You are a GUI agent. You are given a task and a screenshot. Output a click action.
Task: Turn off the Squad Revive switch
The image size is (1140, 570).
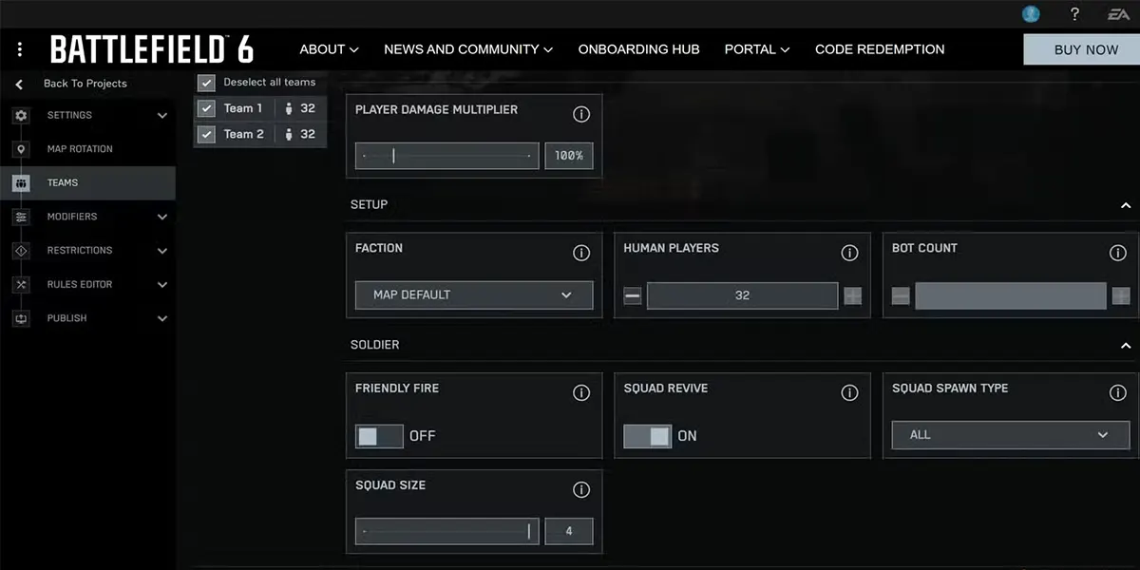648,436
